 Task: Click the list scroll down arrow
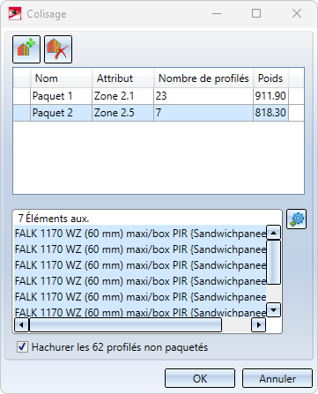pos(274,309)
